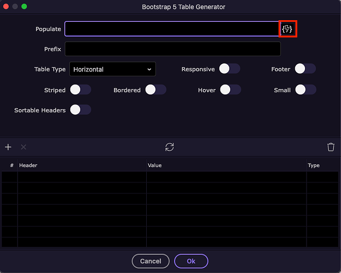341x273 pixels.
Task: Click the Ok button
Action: (x=191, y=261)
